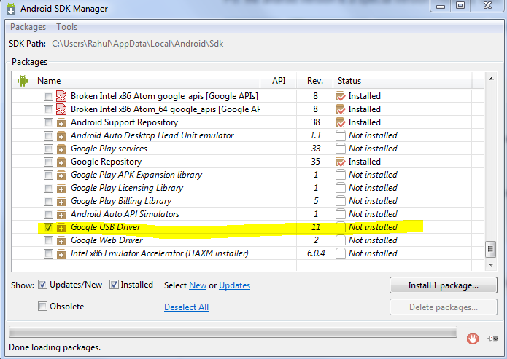Click installed status icon for Google Repository
This screenshot has width=507, height=359.
pyautogui.click(x=341, y=162)
